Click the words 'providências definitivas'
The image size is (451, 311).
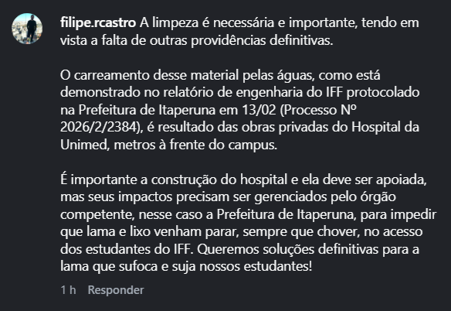[262, 40]
